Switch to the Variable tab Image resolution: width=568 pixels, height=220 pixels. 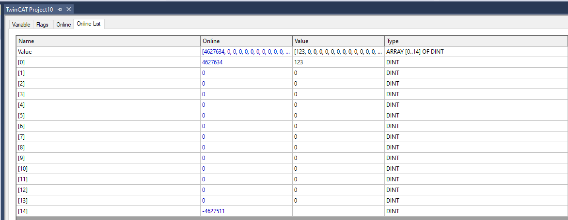[21, 25]
